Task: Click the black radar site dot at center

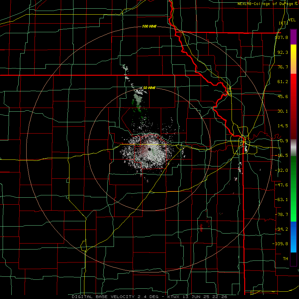Action: [x=149, y=149]
